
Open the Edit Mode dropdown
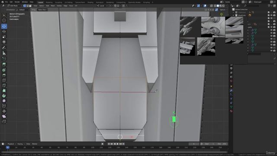click(x=15, y=6)
